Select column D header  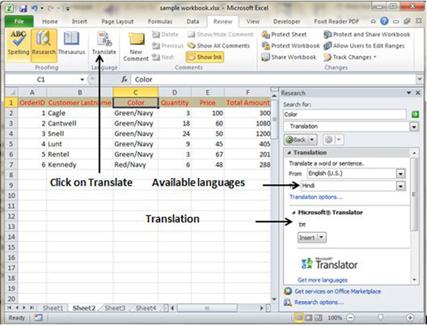[175, 92]
